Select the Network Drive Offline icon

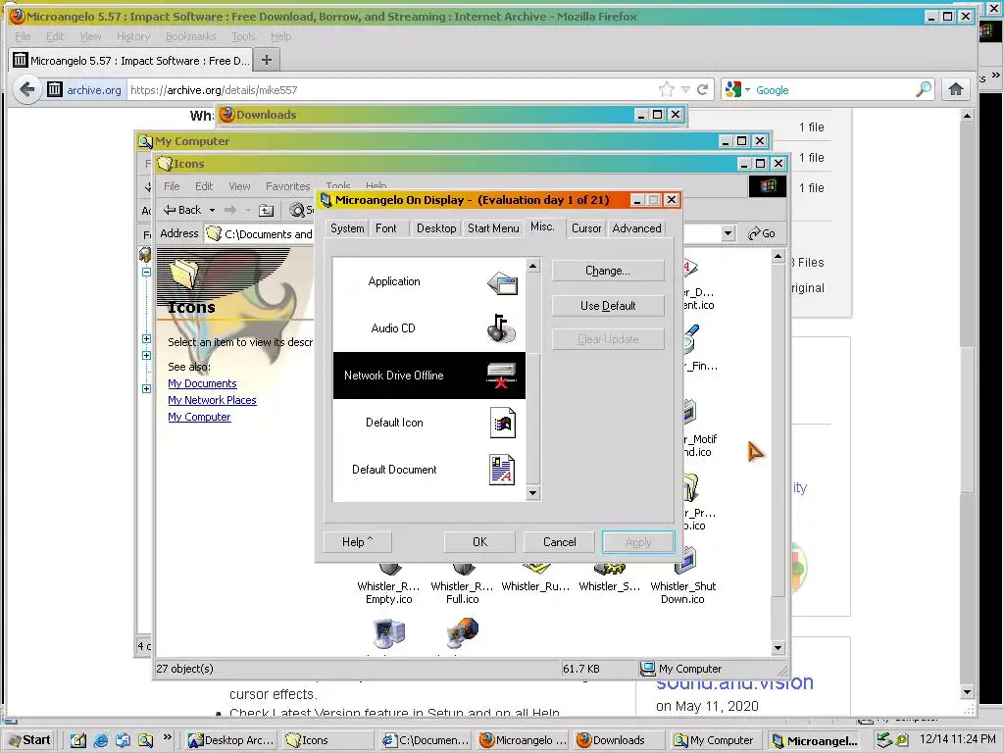point(429,376)
